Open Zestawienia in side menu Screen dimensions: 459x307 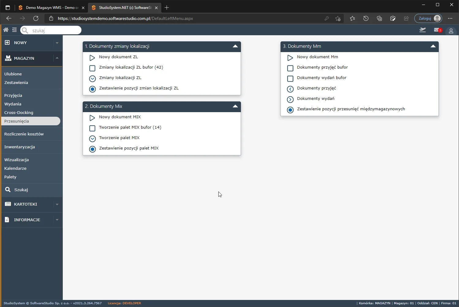pos(16,82)
